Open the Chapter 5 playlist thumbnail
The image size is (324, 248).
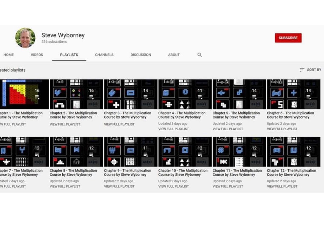point(239,94)
